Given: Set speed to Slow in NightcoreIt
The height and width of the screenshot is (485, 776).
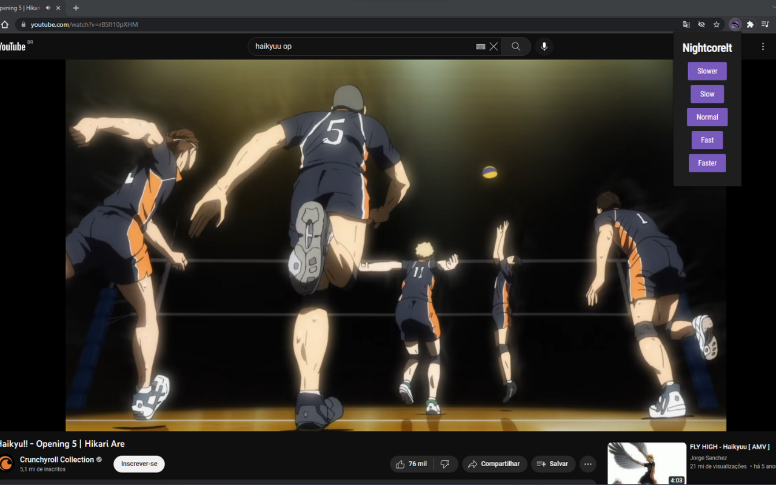Looking at the screenshot, I should click(707, 94).
